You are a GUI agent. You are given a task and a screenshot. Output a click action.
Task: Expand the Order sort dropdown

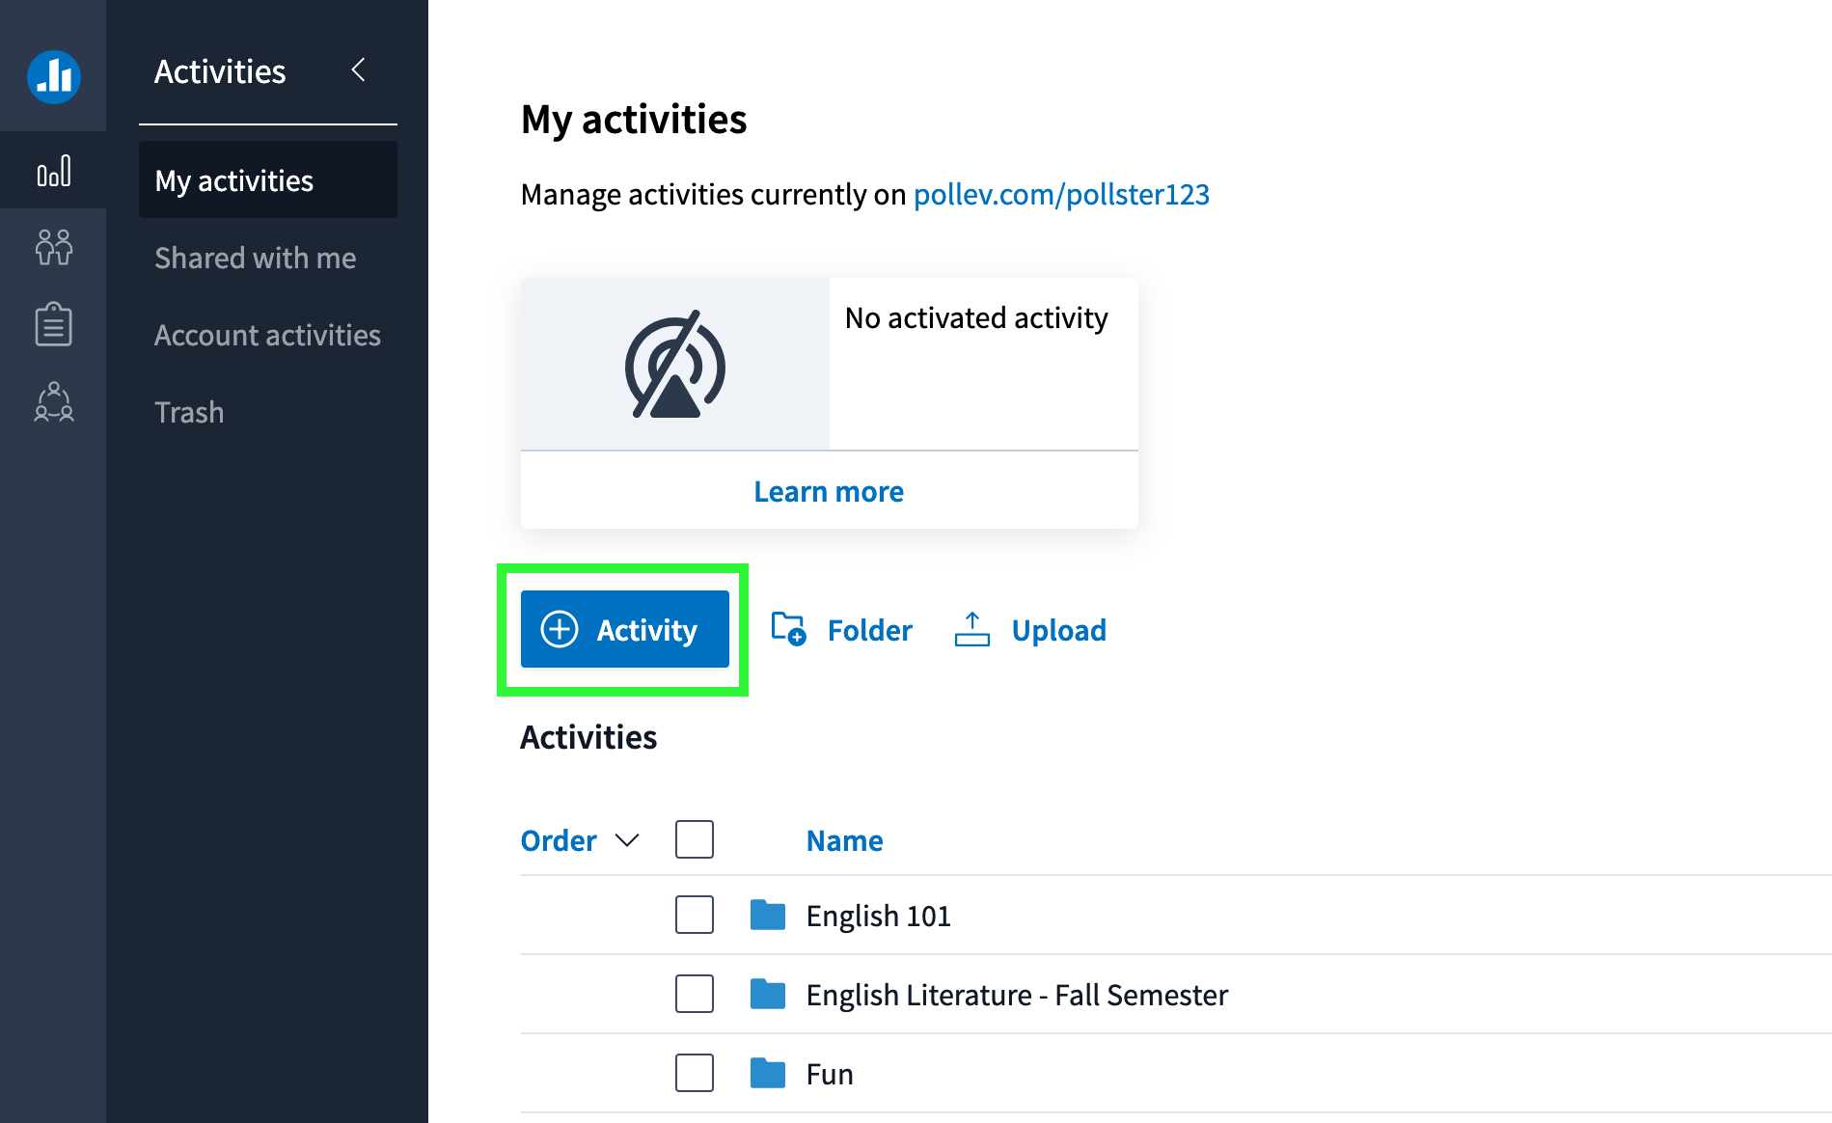(x=579, y=840)
